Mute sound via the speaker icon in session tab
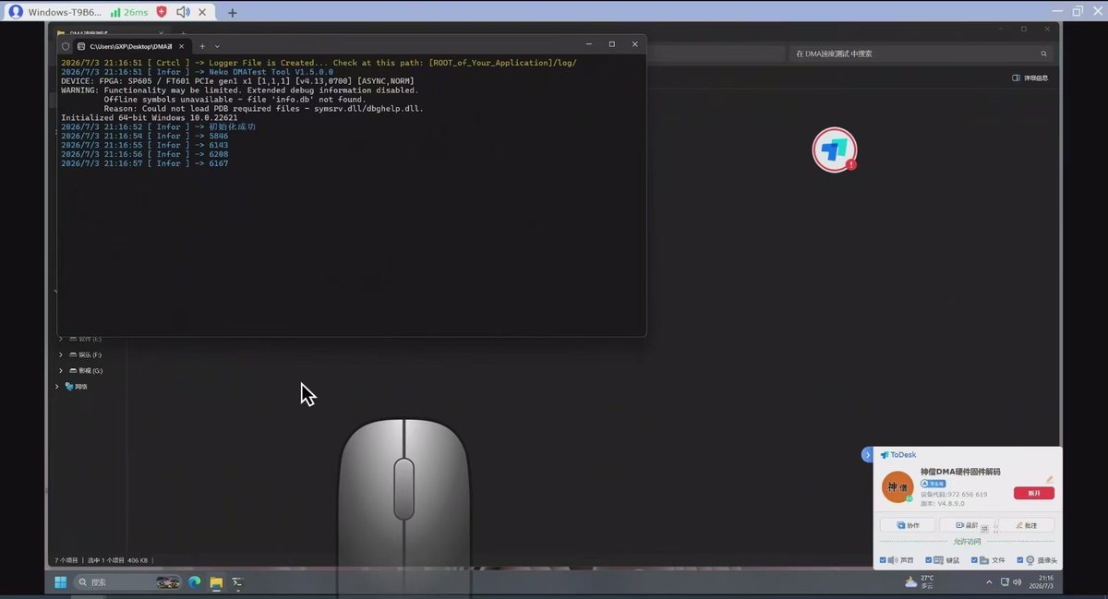1108x599 pixels. [x=183, y=12]
